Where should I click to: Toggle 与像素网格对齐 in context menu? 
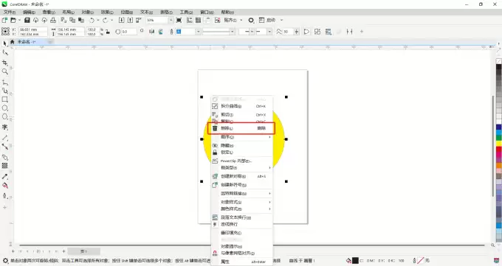point(241,253)
